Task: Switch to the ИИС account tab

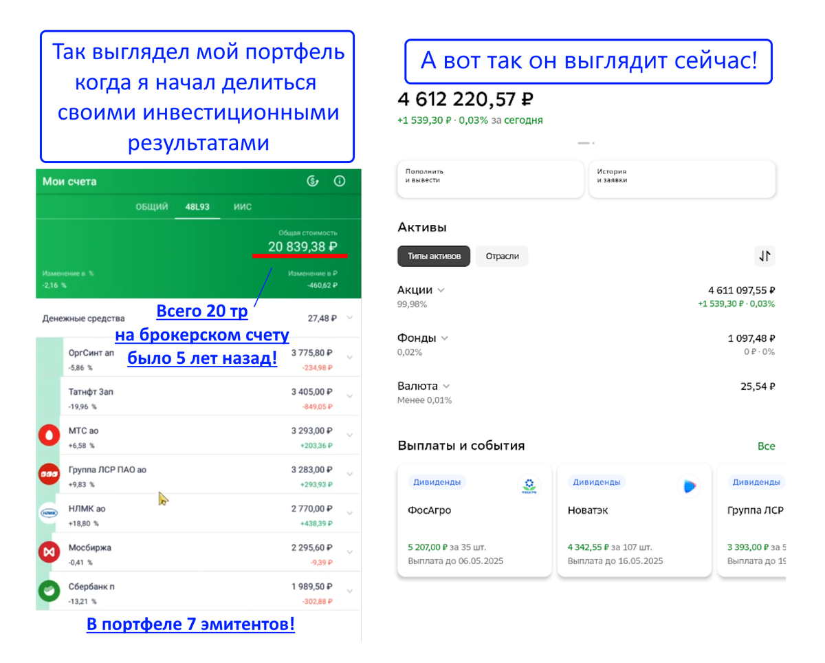Action: pos(243,207)
